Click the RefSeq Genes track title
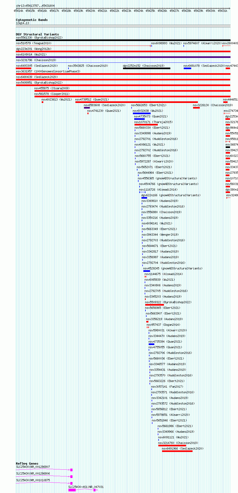238x493 pixels. (27, 464)
